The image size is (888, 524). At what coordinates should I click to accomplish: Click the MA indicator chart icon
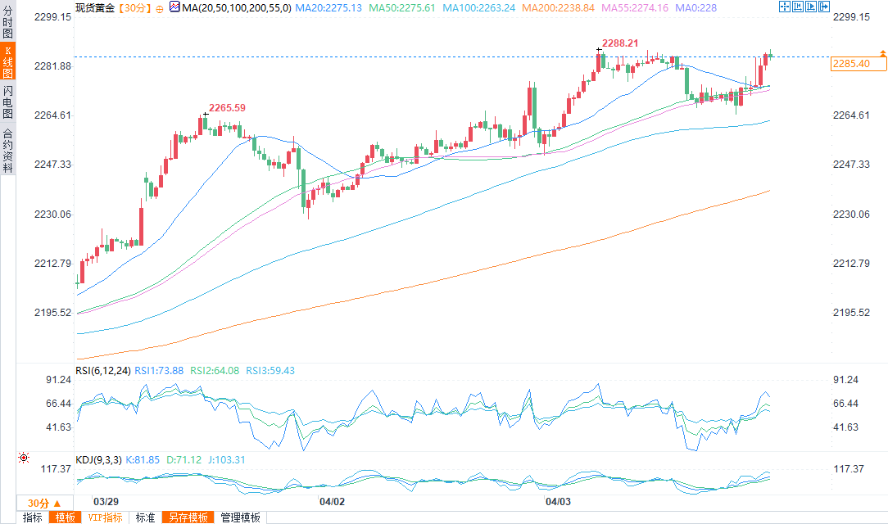(x=174, y=7)
